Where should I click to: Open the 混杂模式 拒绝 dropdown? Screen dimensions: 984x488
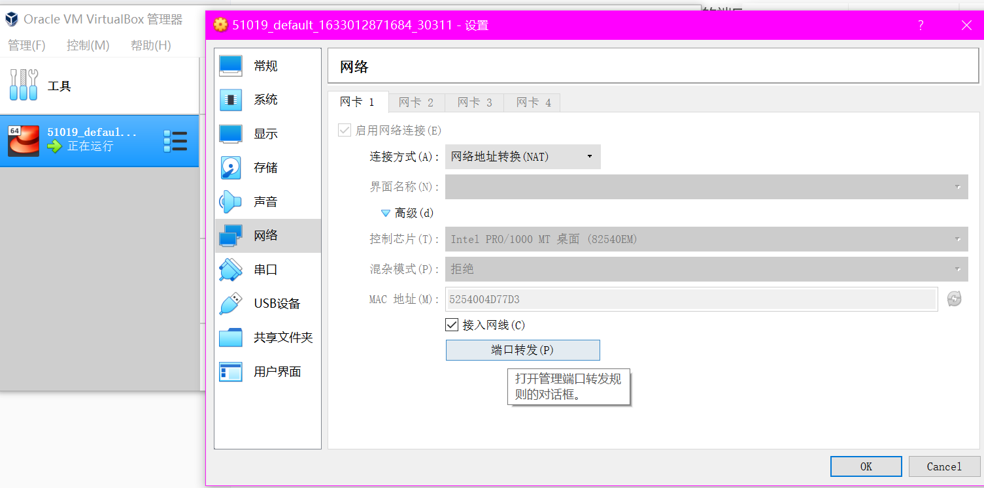pyautogui.click(x=707, y=268)
